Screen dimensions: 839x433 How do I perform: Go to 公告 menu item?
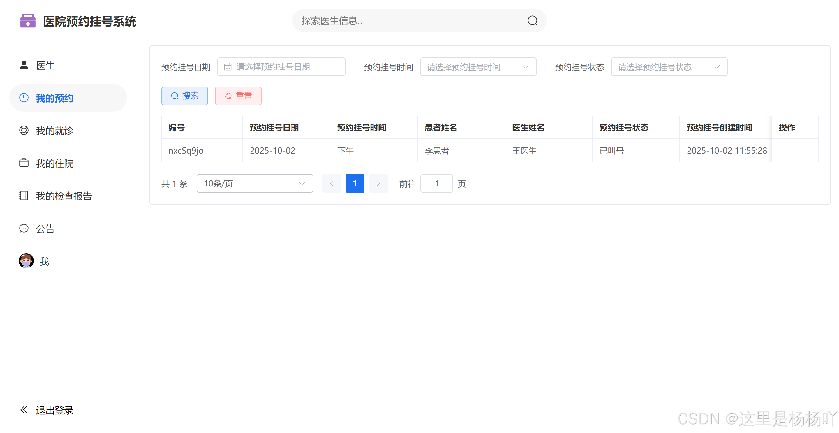[45, 229]
